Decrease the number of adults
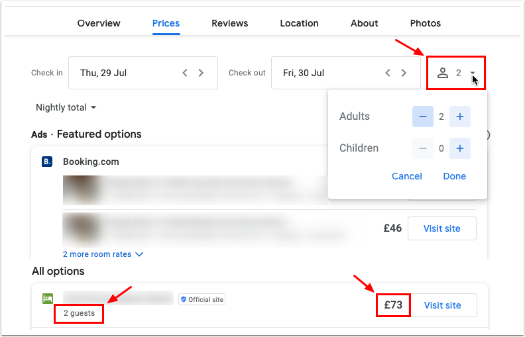525x337 pixels. [x=422, y=117]
